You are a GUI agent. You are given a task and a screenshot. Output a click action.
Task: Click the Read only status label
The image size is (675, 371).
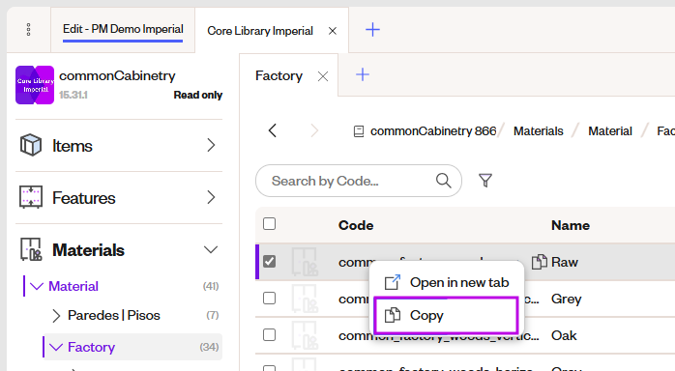(198, 95)
